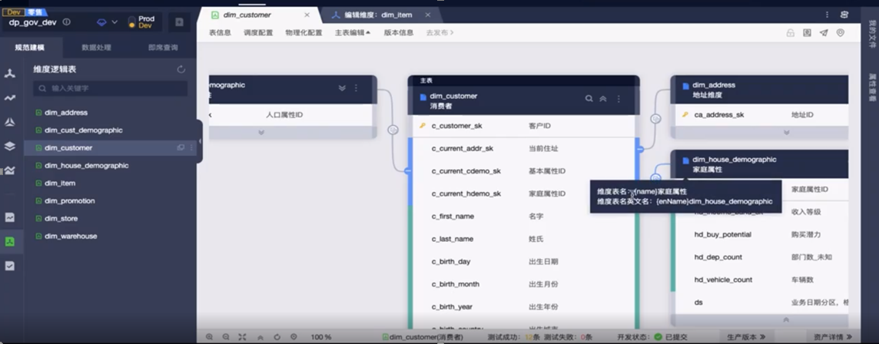Click the copy icon on dim_customer list row
Screen dimensions: 879x344
[181, 148]
